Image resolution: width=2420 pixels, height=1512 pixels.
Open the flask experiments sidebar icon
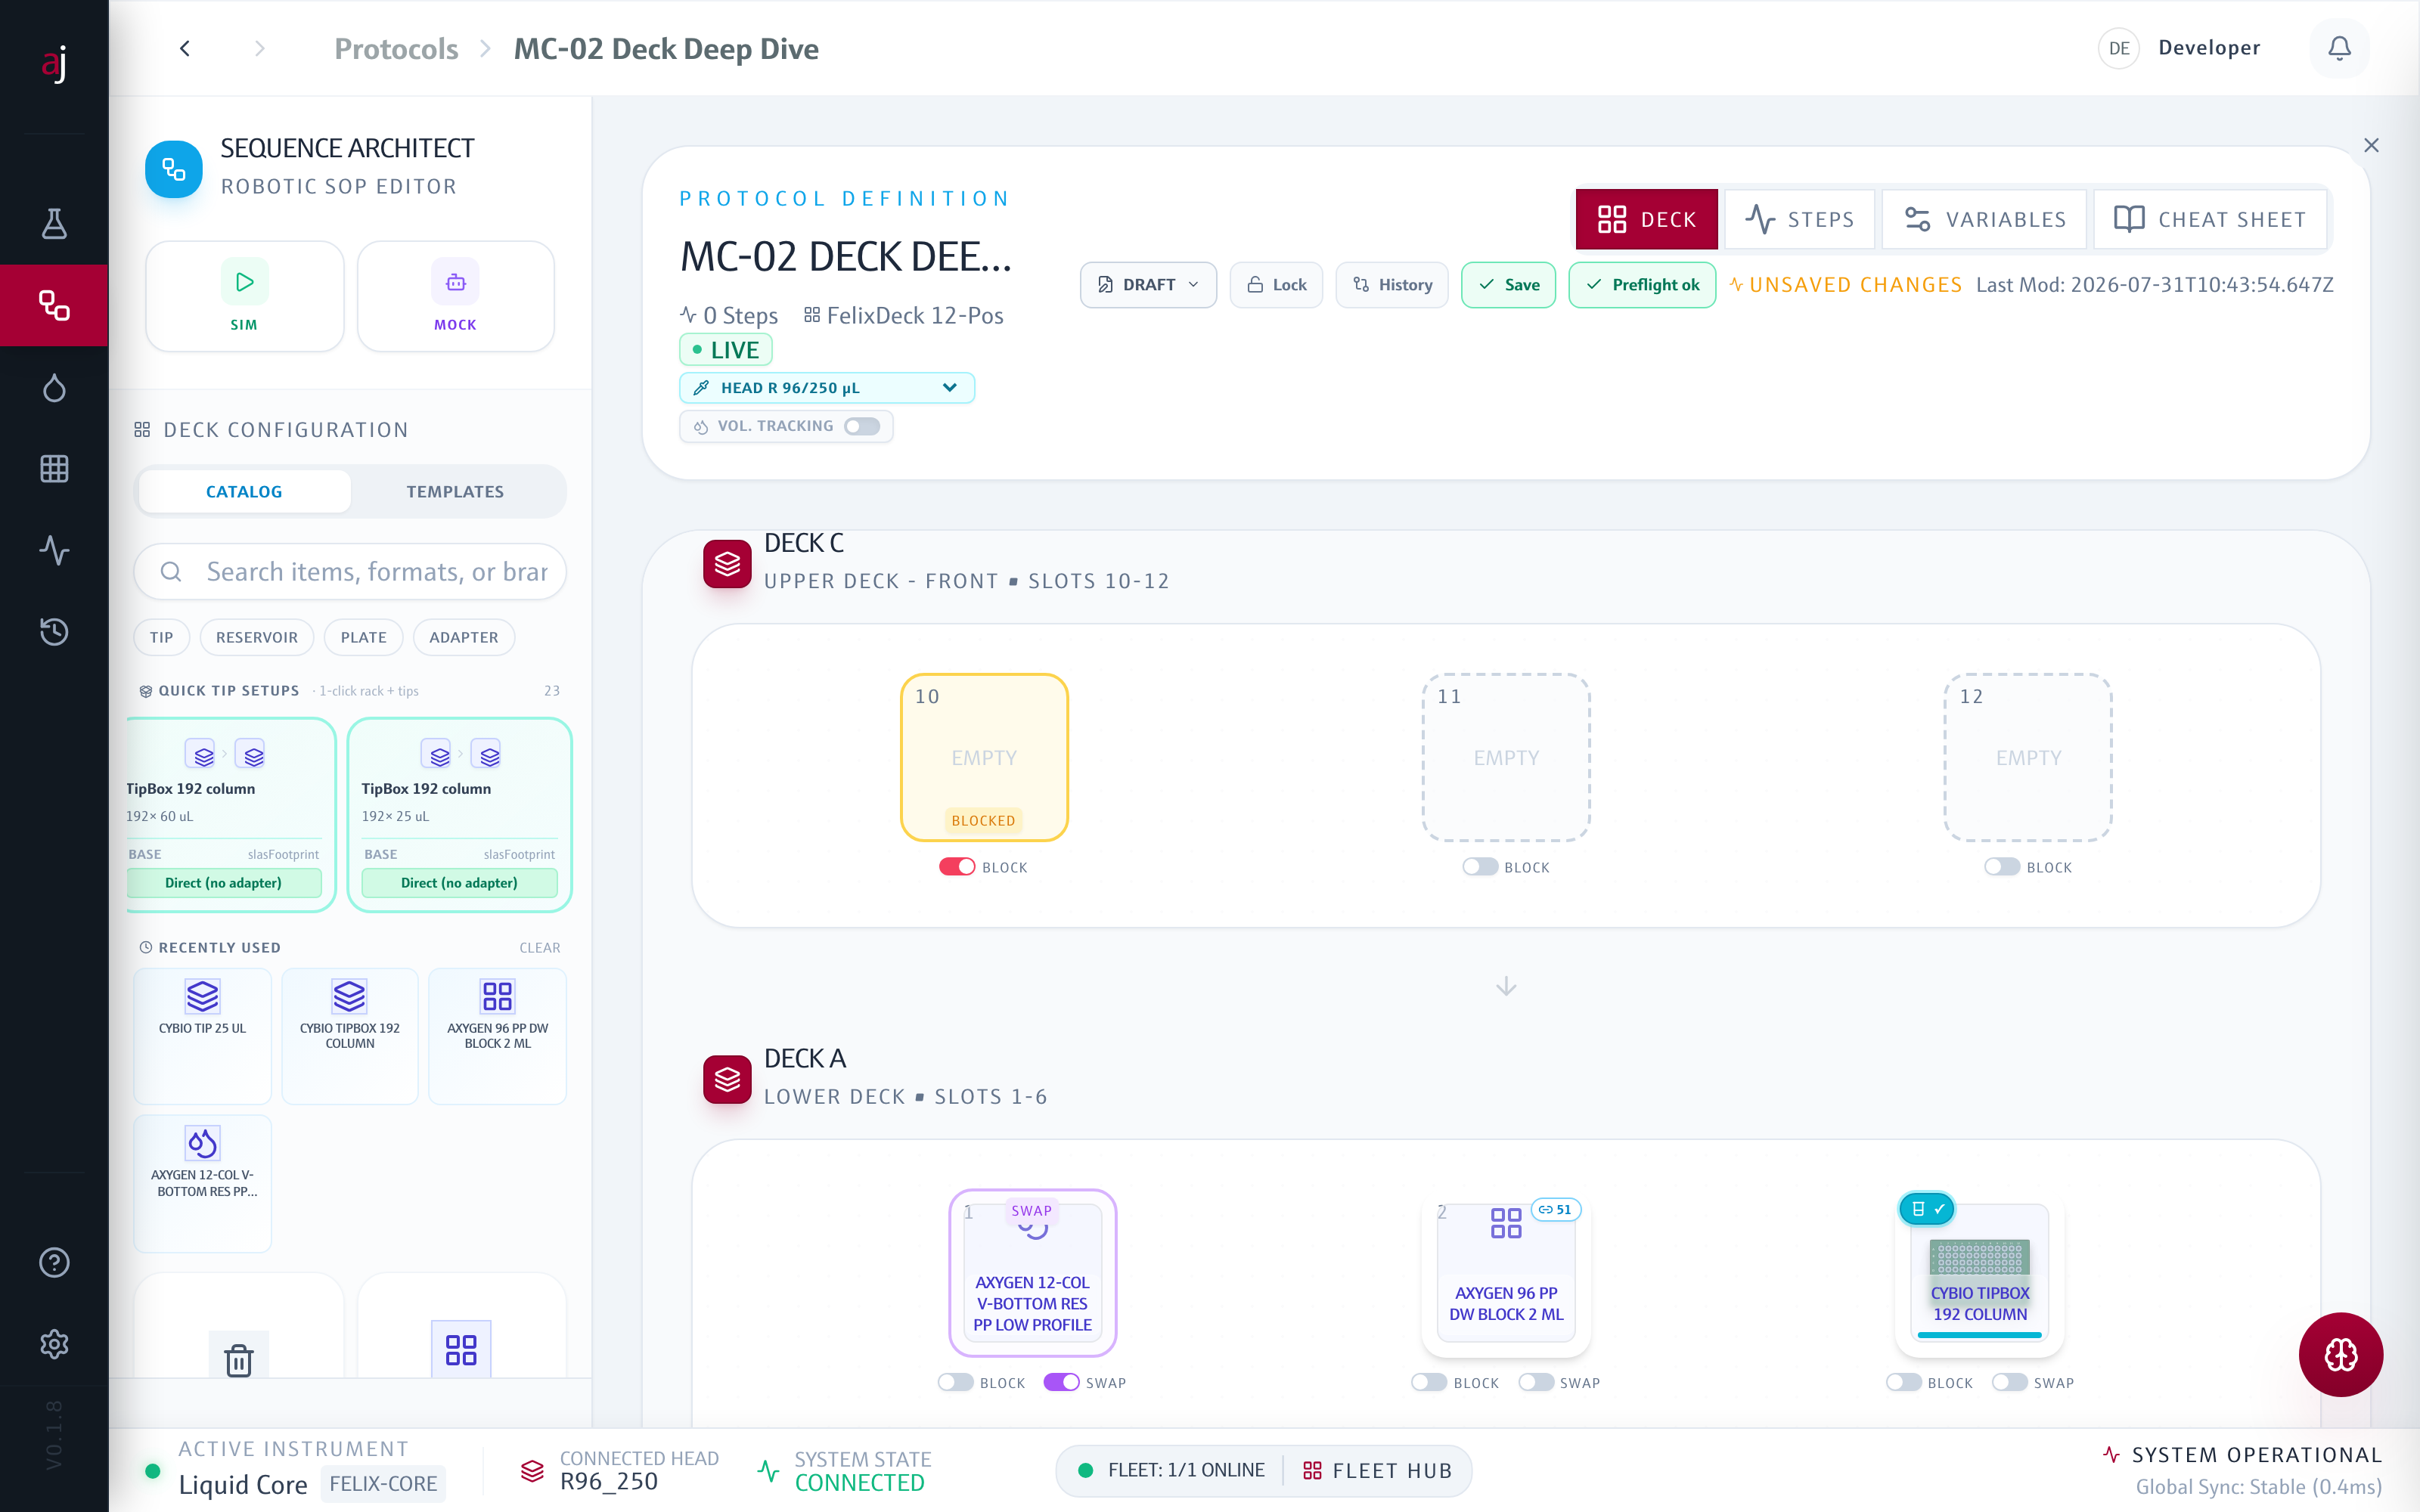coord(54,224)
